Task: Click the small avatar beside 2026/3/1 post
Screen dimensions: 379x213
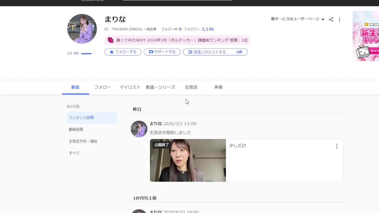Action: (x=139, y=129)
